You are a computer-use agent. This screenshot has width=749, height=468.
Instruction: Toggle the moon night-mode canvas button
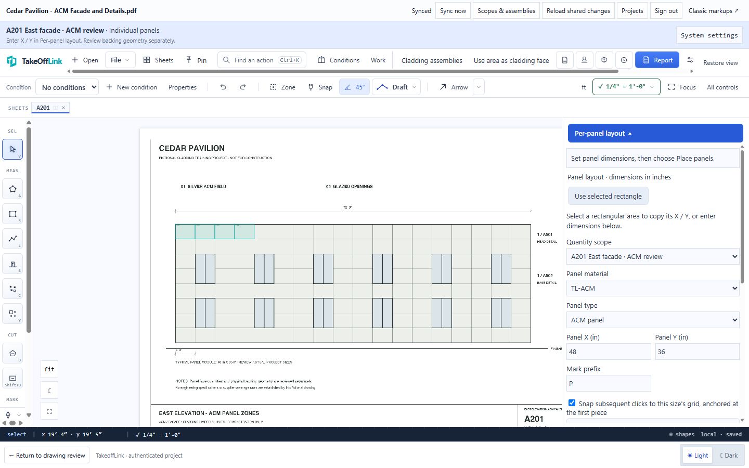(49, 391)
